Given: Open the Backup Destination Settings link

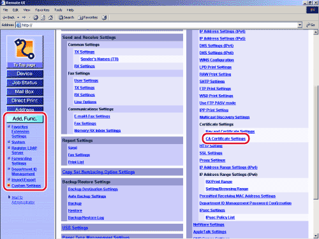Looking at the screenshot, I should (x=93, y=189).
